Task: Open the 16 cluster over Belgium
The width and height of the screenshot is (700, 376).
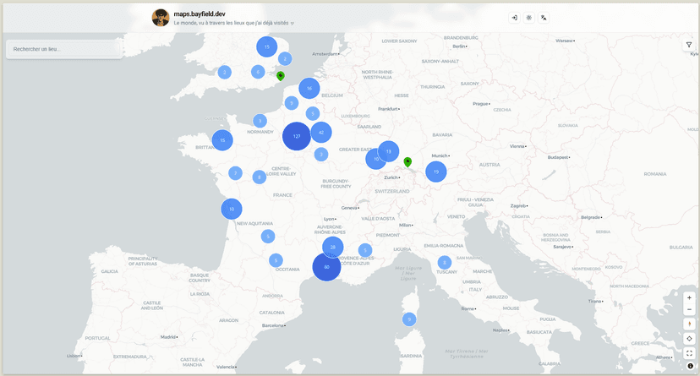Action: point(309,89)
